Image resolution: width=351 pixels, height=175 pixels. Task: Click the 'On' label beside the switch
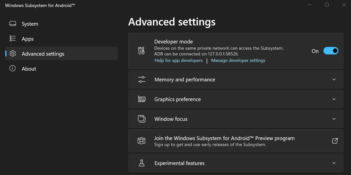click(x=315, y=51)
